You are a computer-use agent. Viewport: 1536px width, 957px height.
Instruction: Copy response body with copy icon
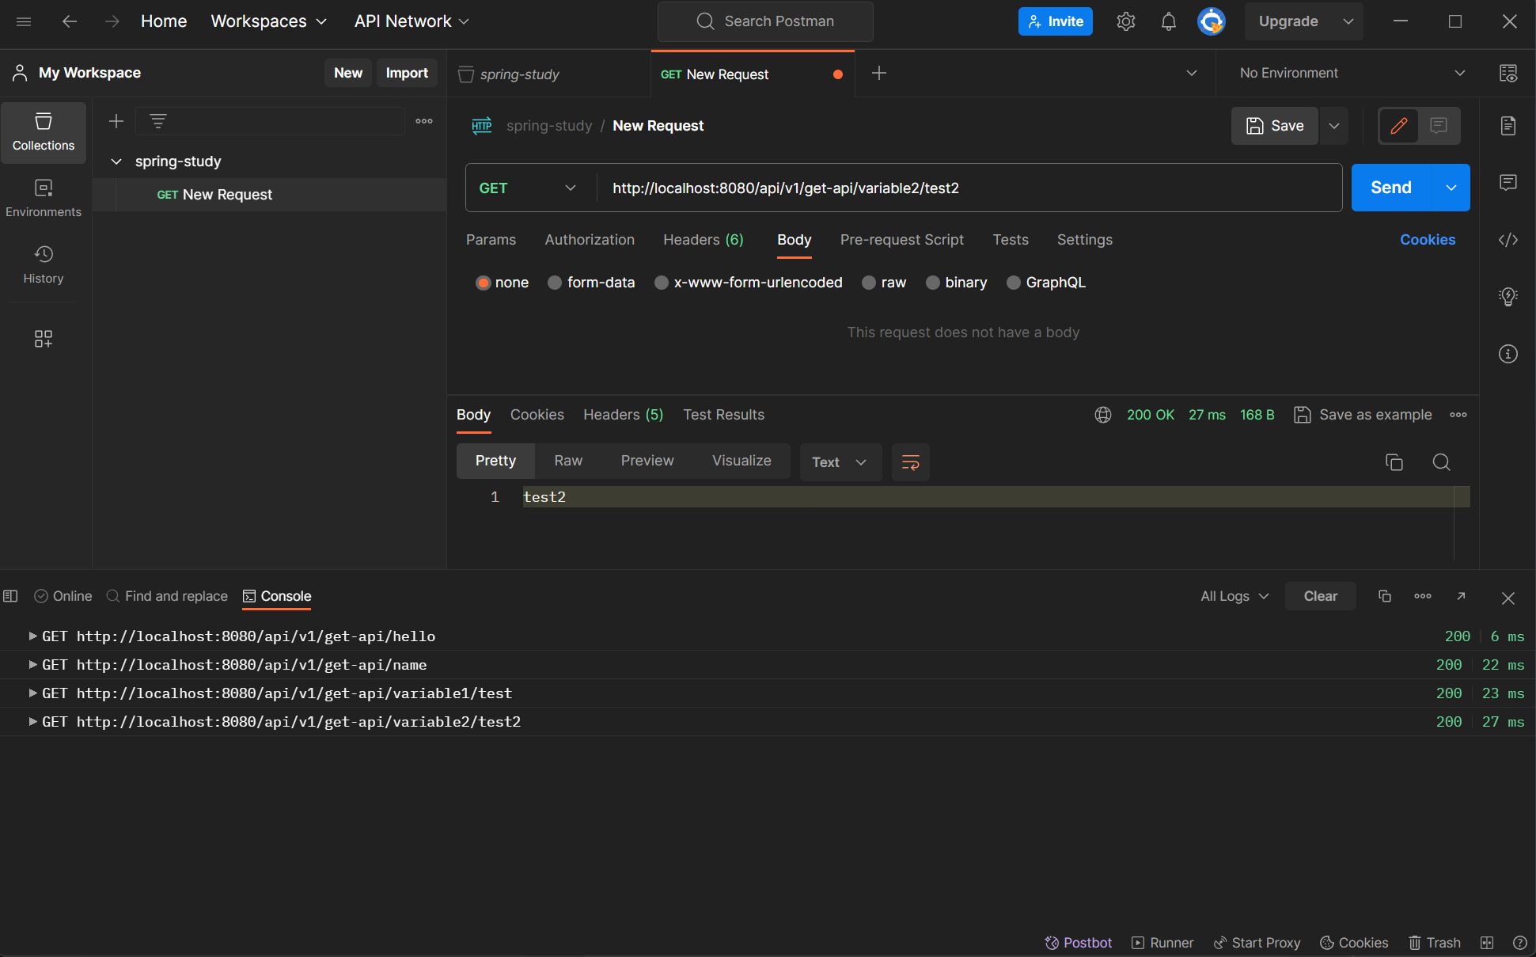click(1394, 462)
